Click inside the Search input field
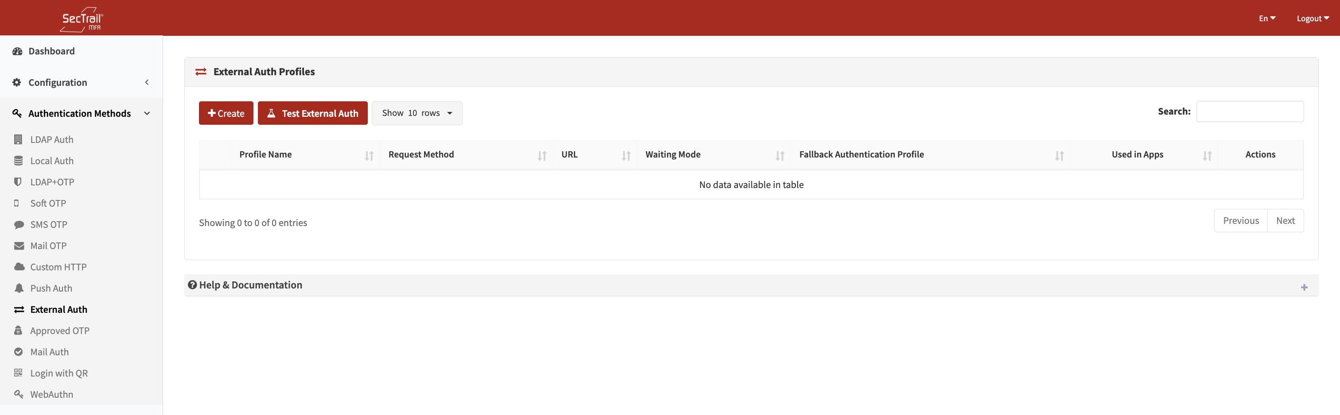Screen dimensions: 1340x415 1250,111
